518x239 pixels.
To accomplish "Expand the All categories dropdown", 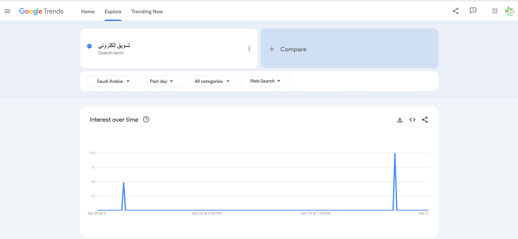I will [211, 81].
